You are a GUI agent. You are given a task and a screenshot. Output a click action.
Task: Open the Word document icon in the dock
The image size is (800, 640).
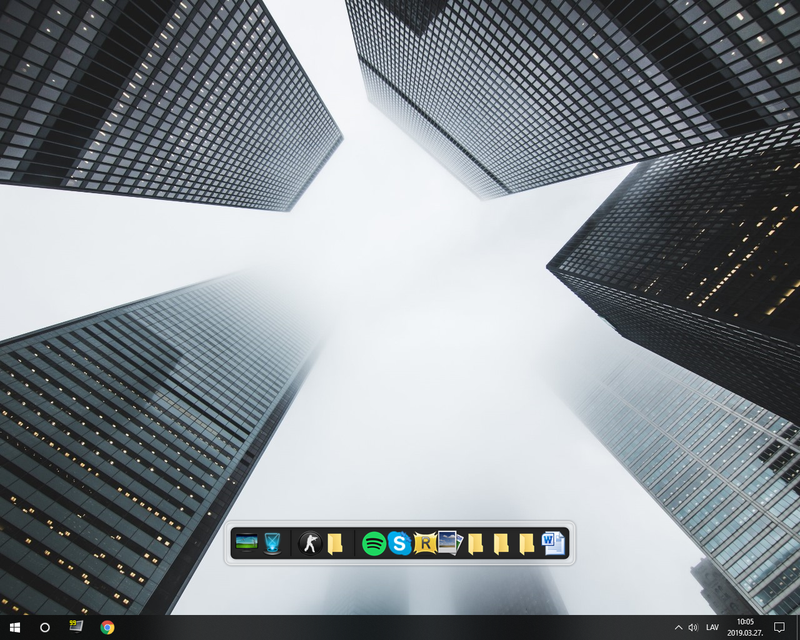click(553, 543)
